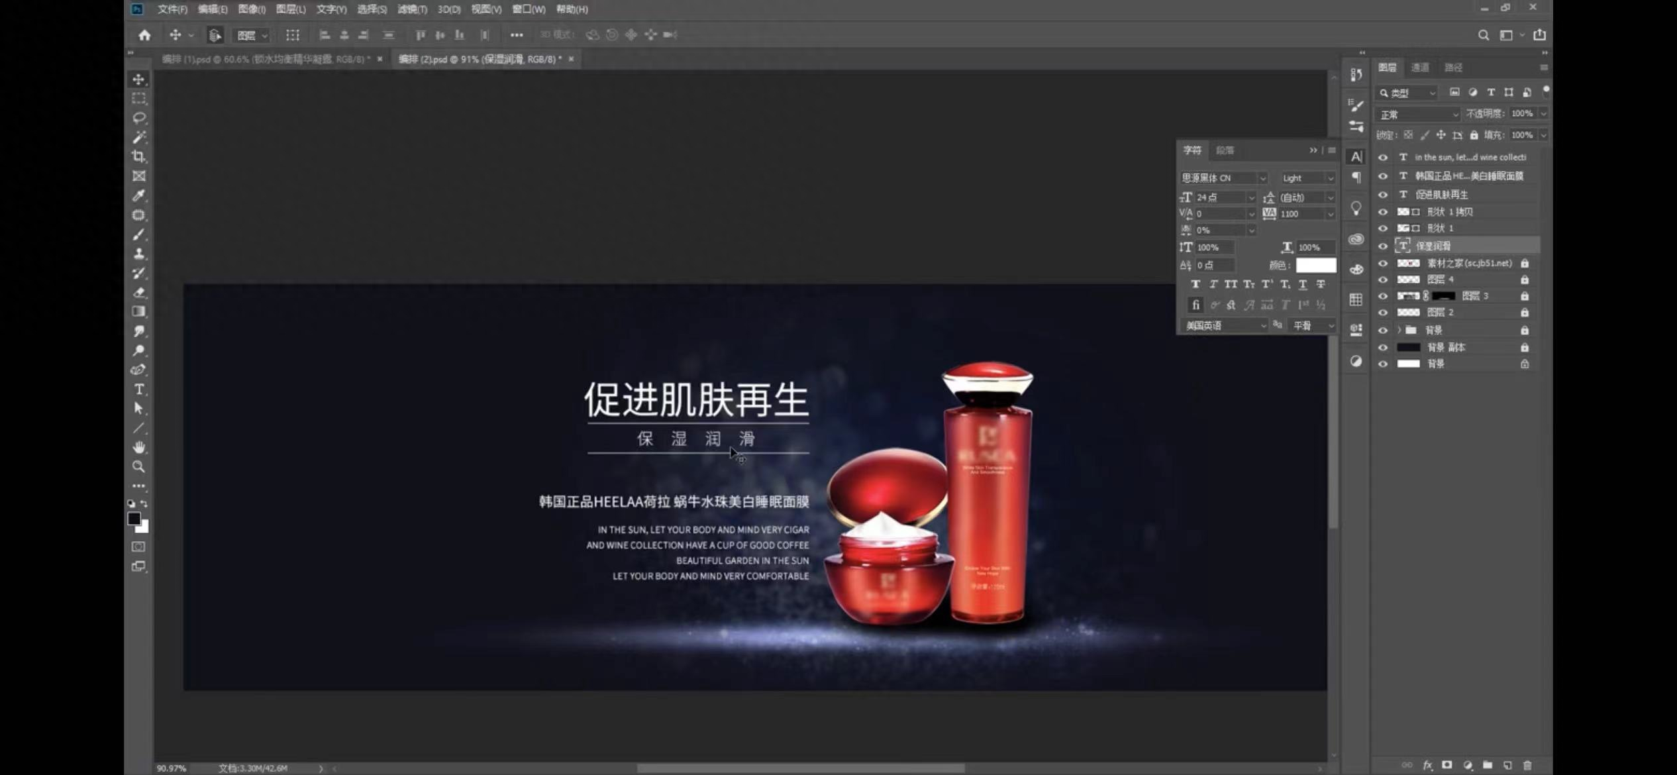The image size is (1677, 775).
Task: Select the Frame tool
Action: click(138, 176)
